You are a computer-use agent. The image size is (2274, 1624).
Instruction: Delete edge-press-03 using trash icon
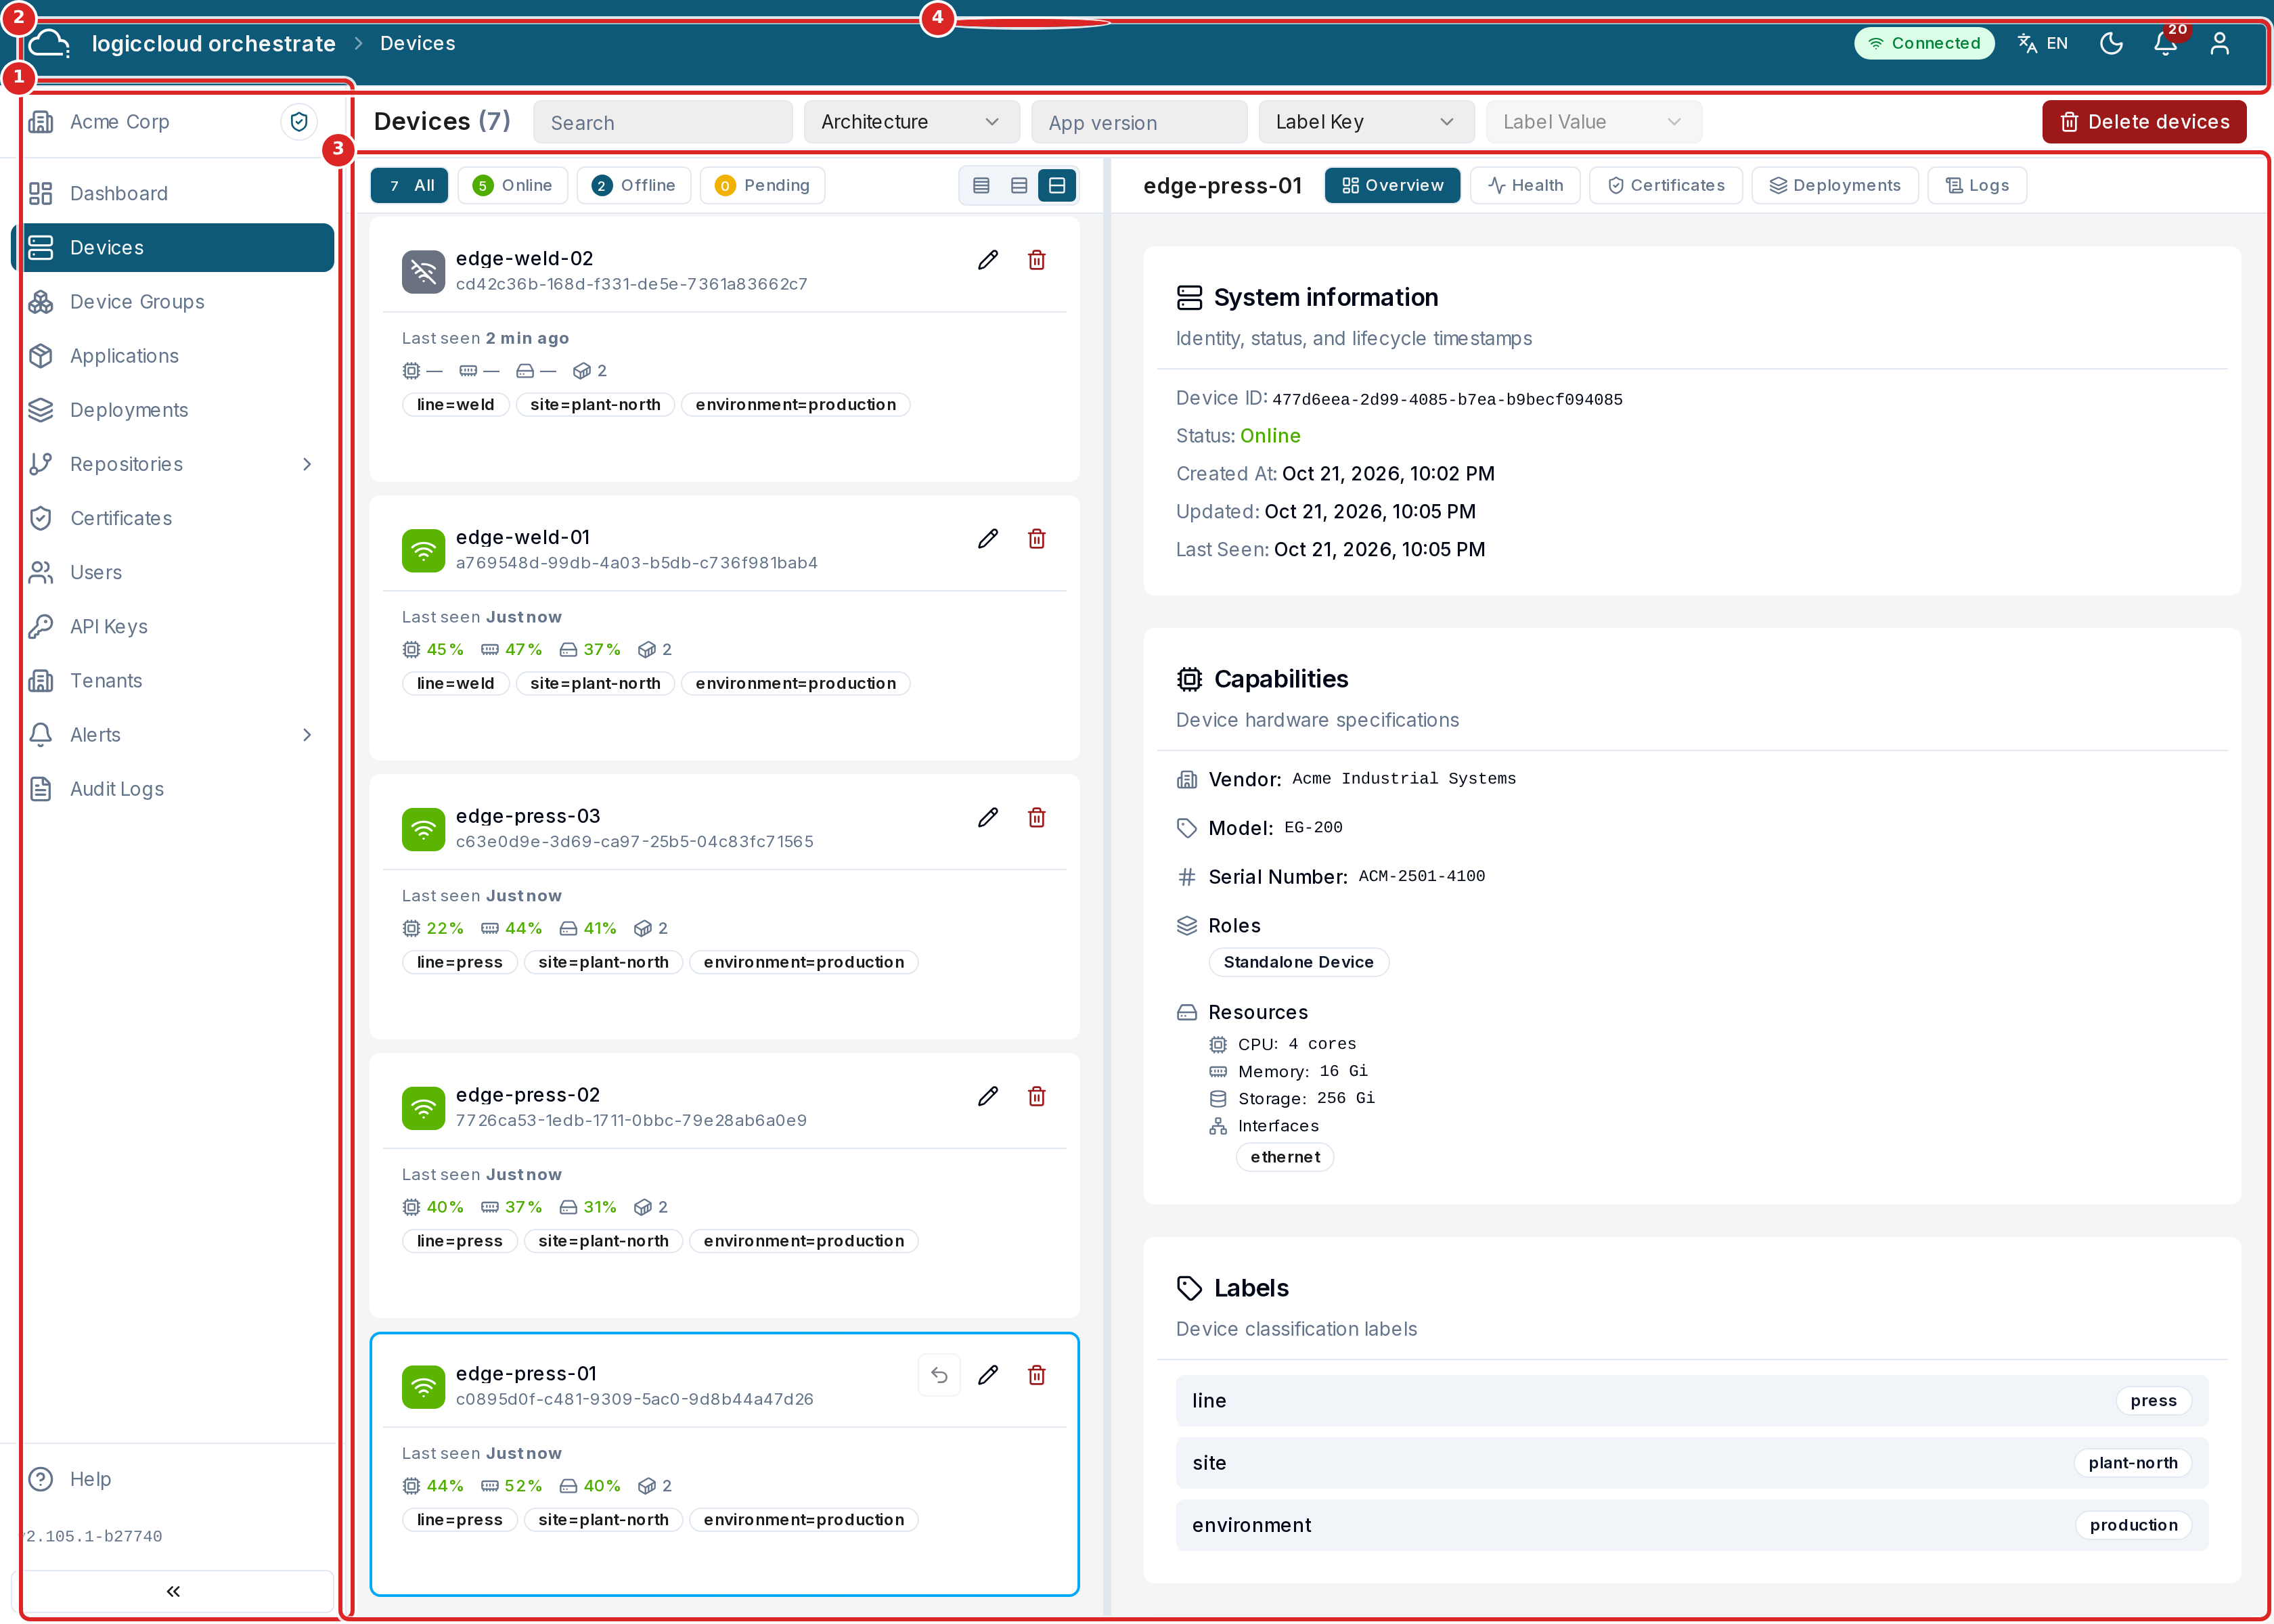pos(1037,818)
